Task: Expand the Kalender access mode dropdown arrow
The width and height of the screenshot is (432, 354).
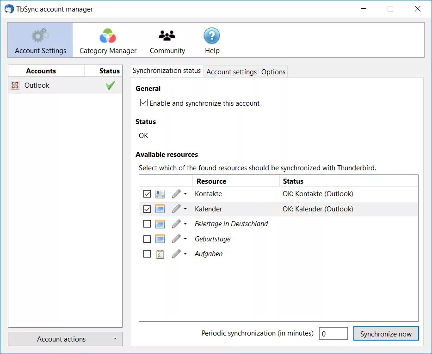Action: pyautogui.click(x=185, y=209)
